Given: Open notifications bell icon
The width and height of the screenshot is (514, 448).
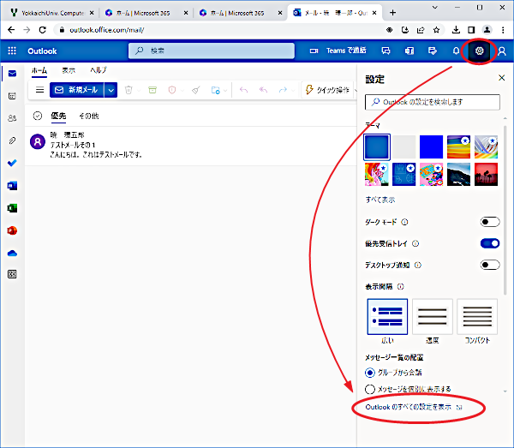Looking at the screenshot, I should (x=456, y=51).
